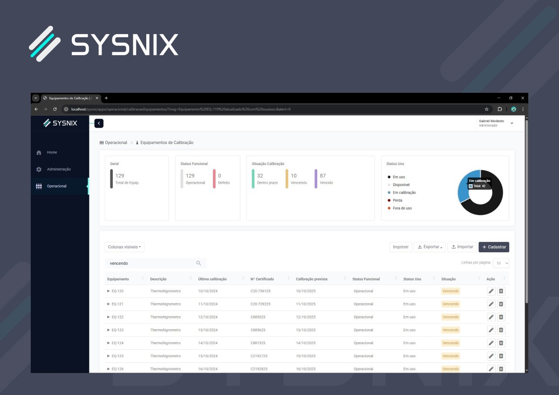Open the 'Colunas visíveis' dropdown
Screen dimensions: 559x395
124,247
